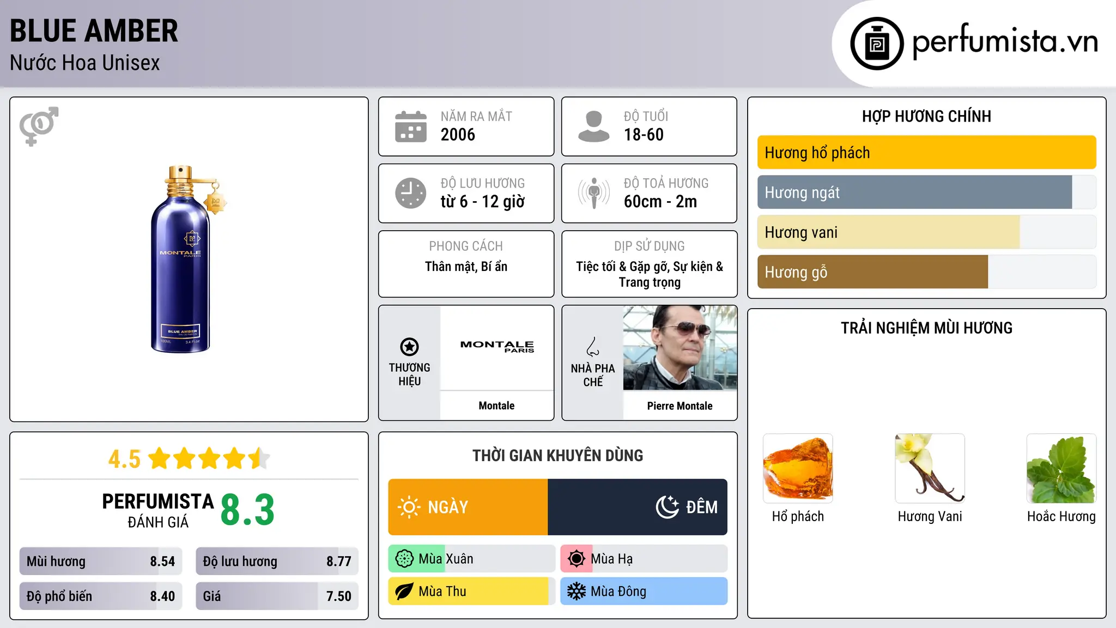Click the Hổ phách note caption

[x=798, y=516]
